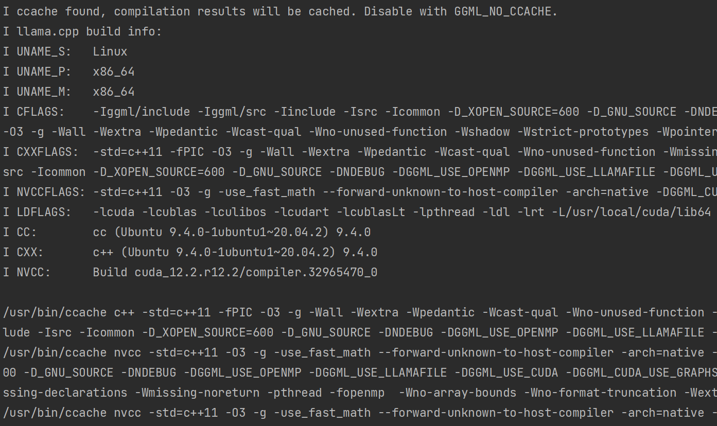Image resolution: width=717 pixels, height=426 pixels.
Task: Place the cursor on the CC: label
Action: [x=27, y=232]
